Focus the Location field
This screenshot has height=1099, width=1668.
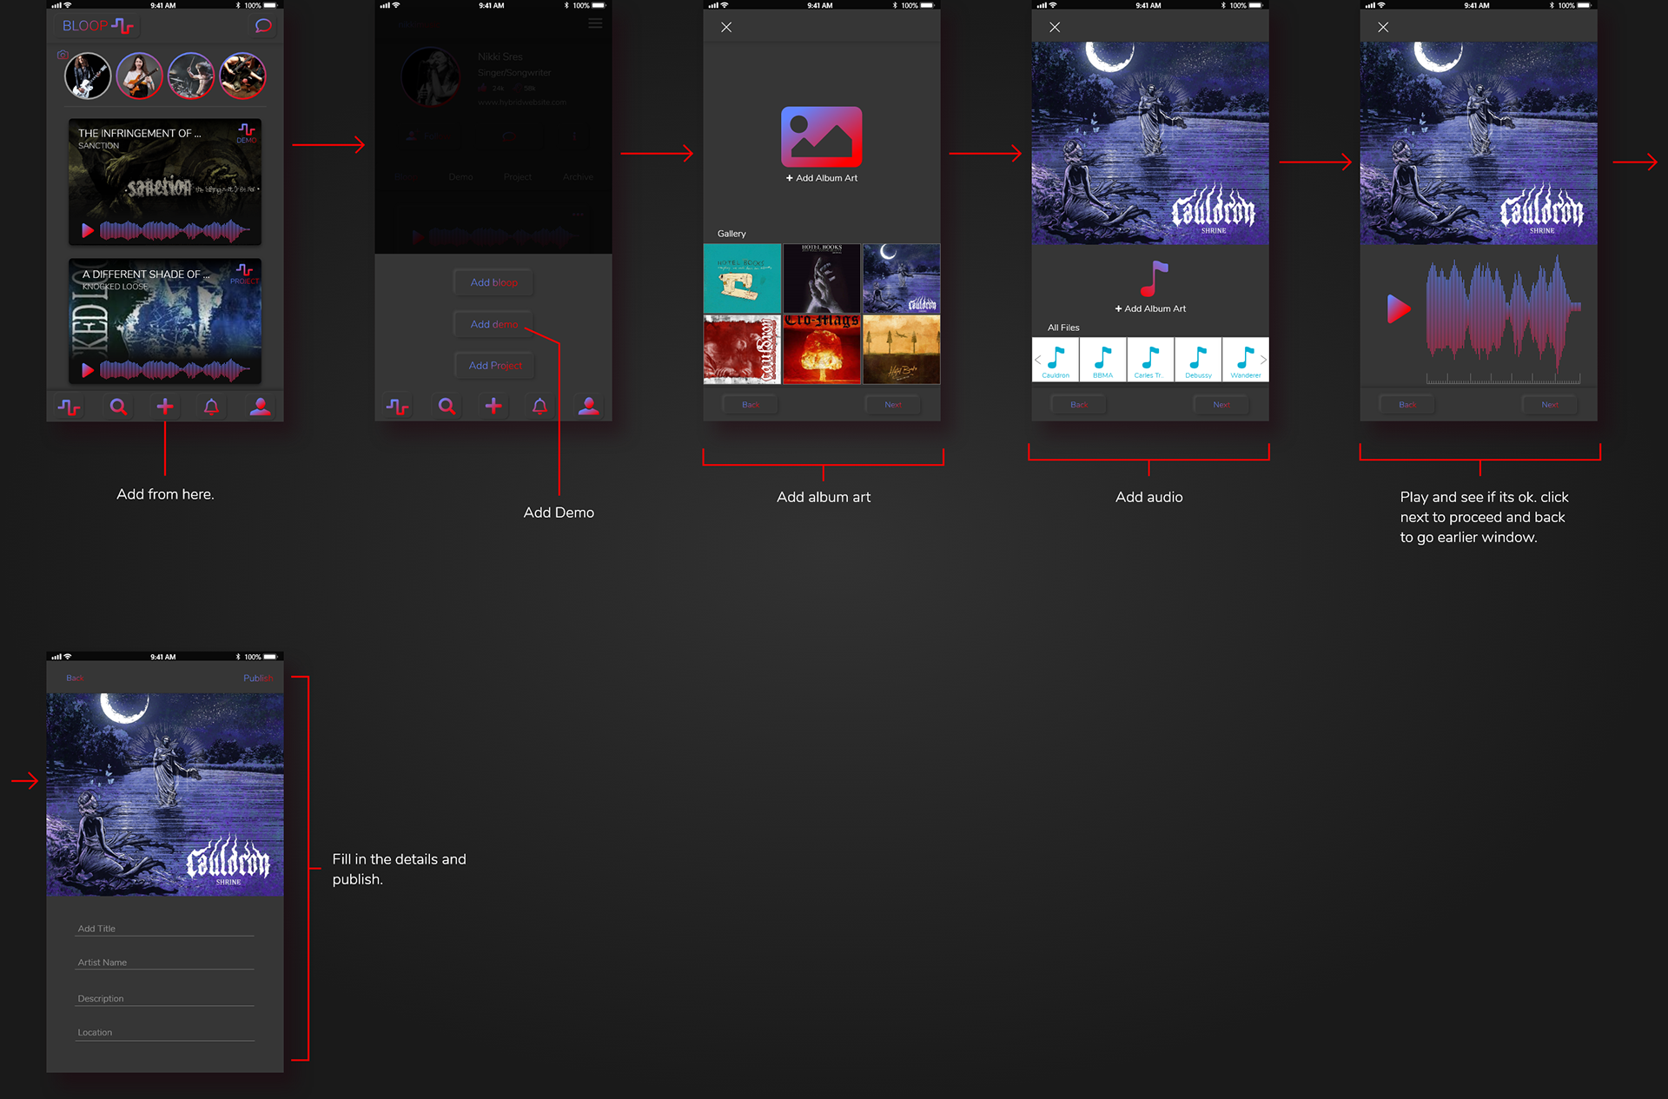164,1033
